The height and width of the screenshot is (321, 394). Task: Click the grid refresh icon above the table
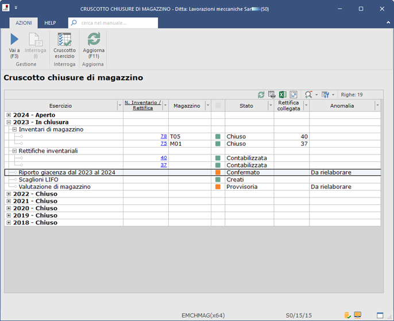point(261,95)
